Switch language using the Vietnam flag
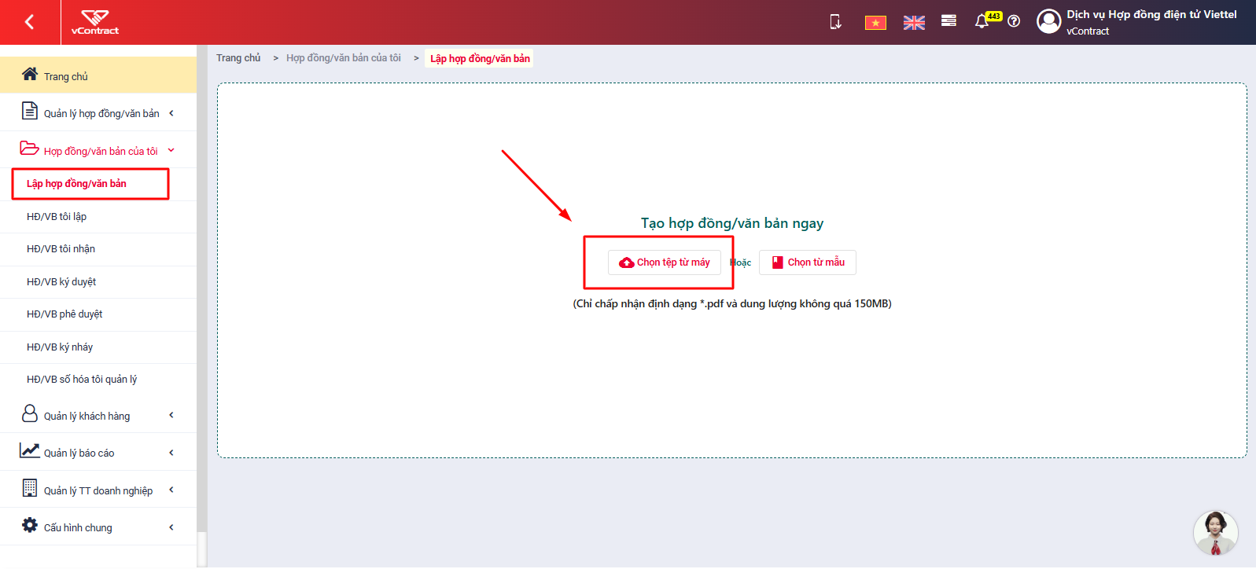1256x569 pixels. tap(875, 23)
